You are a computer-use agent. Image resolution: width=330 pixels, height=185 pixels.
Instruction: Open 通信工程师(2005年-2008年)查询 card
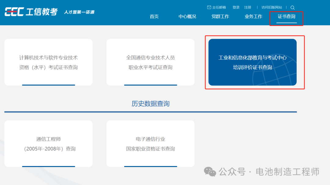pos(48,144)
